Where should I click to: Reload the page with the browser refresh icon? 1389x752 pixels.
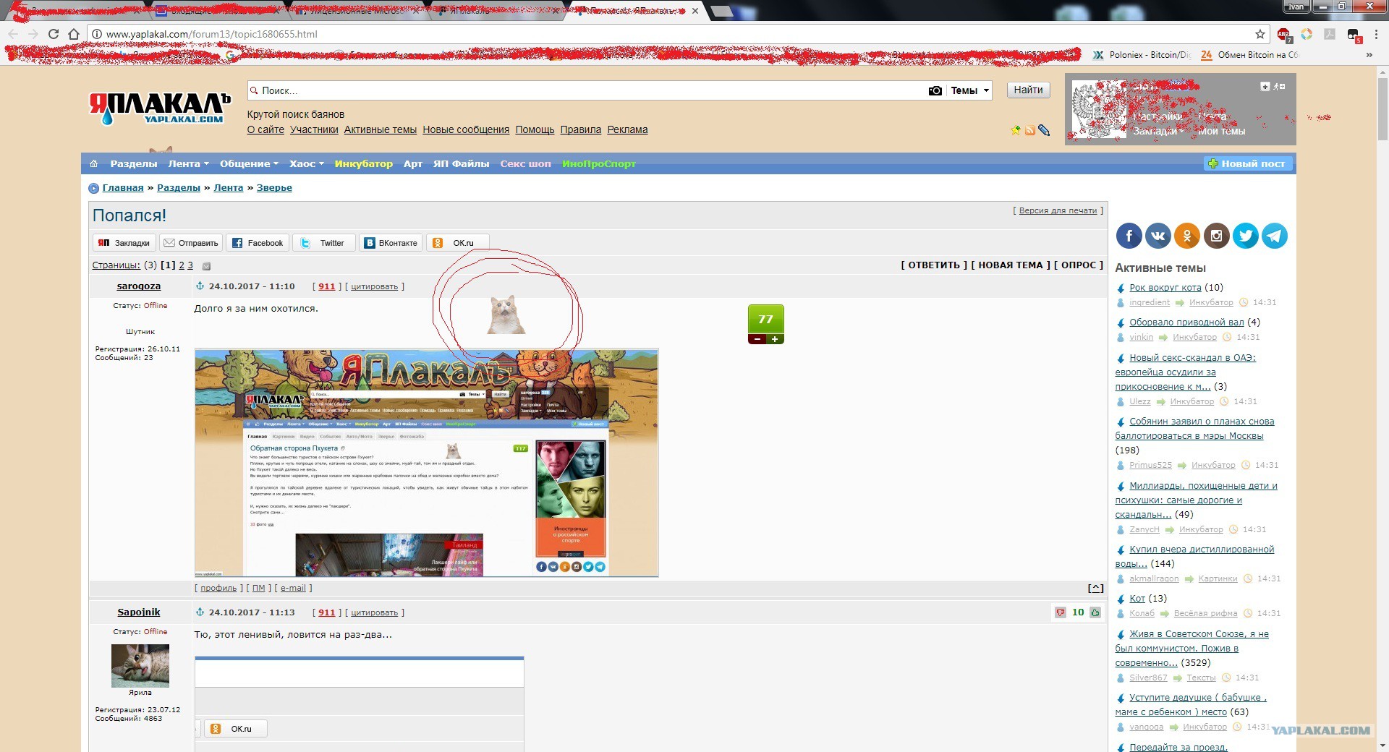click(53, 34)
